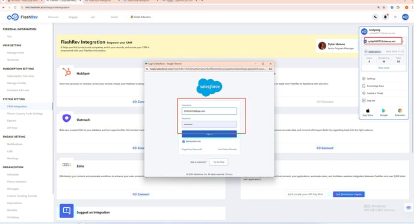Open Schedules in the sidebar
414x224 pixels.
click(x=13, y=175)
